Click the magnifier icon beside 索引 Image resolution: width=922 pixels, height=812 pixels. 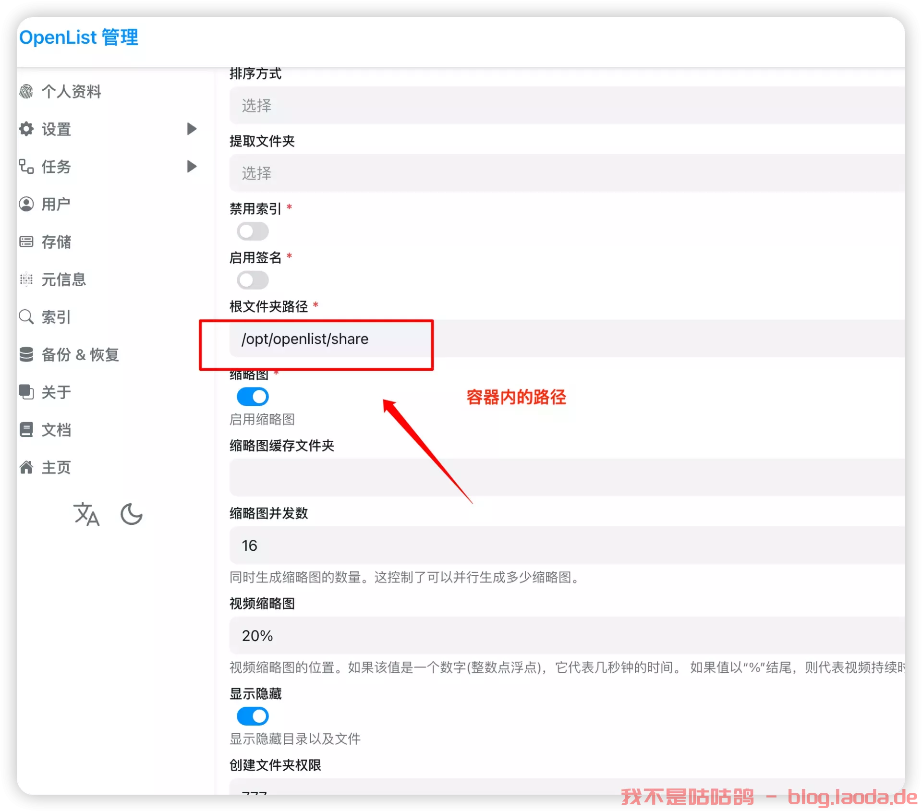[26, 317]
